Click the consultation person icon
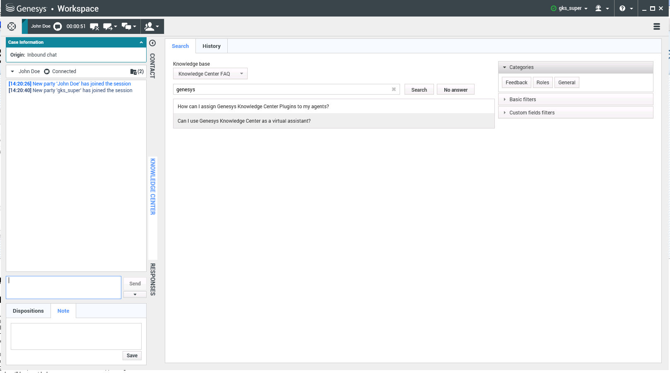 pyautogui.click(x=149, y=26)
